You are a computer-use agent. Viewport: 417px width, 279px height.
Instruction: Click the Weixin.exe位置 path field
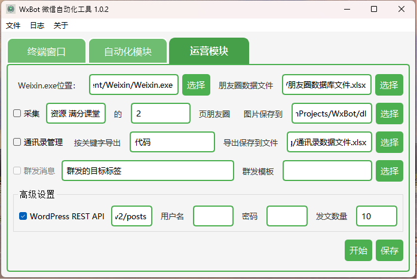[x=134, y=85]
